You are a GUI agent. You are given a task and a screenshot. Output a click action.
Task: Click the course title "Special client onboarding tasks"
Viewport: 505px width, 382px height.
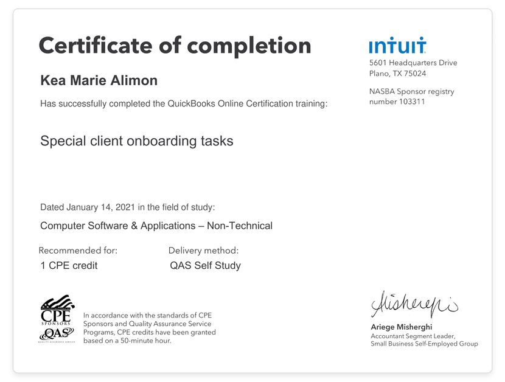coord(136,141)
